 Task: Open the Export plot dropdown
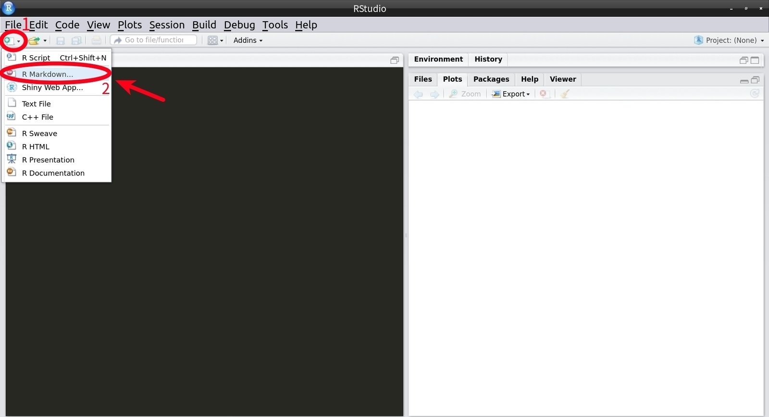click(511, 94)
